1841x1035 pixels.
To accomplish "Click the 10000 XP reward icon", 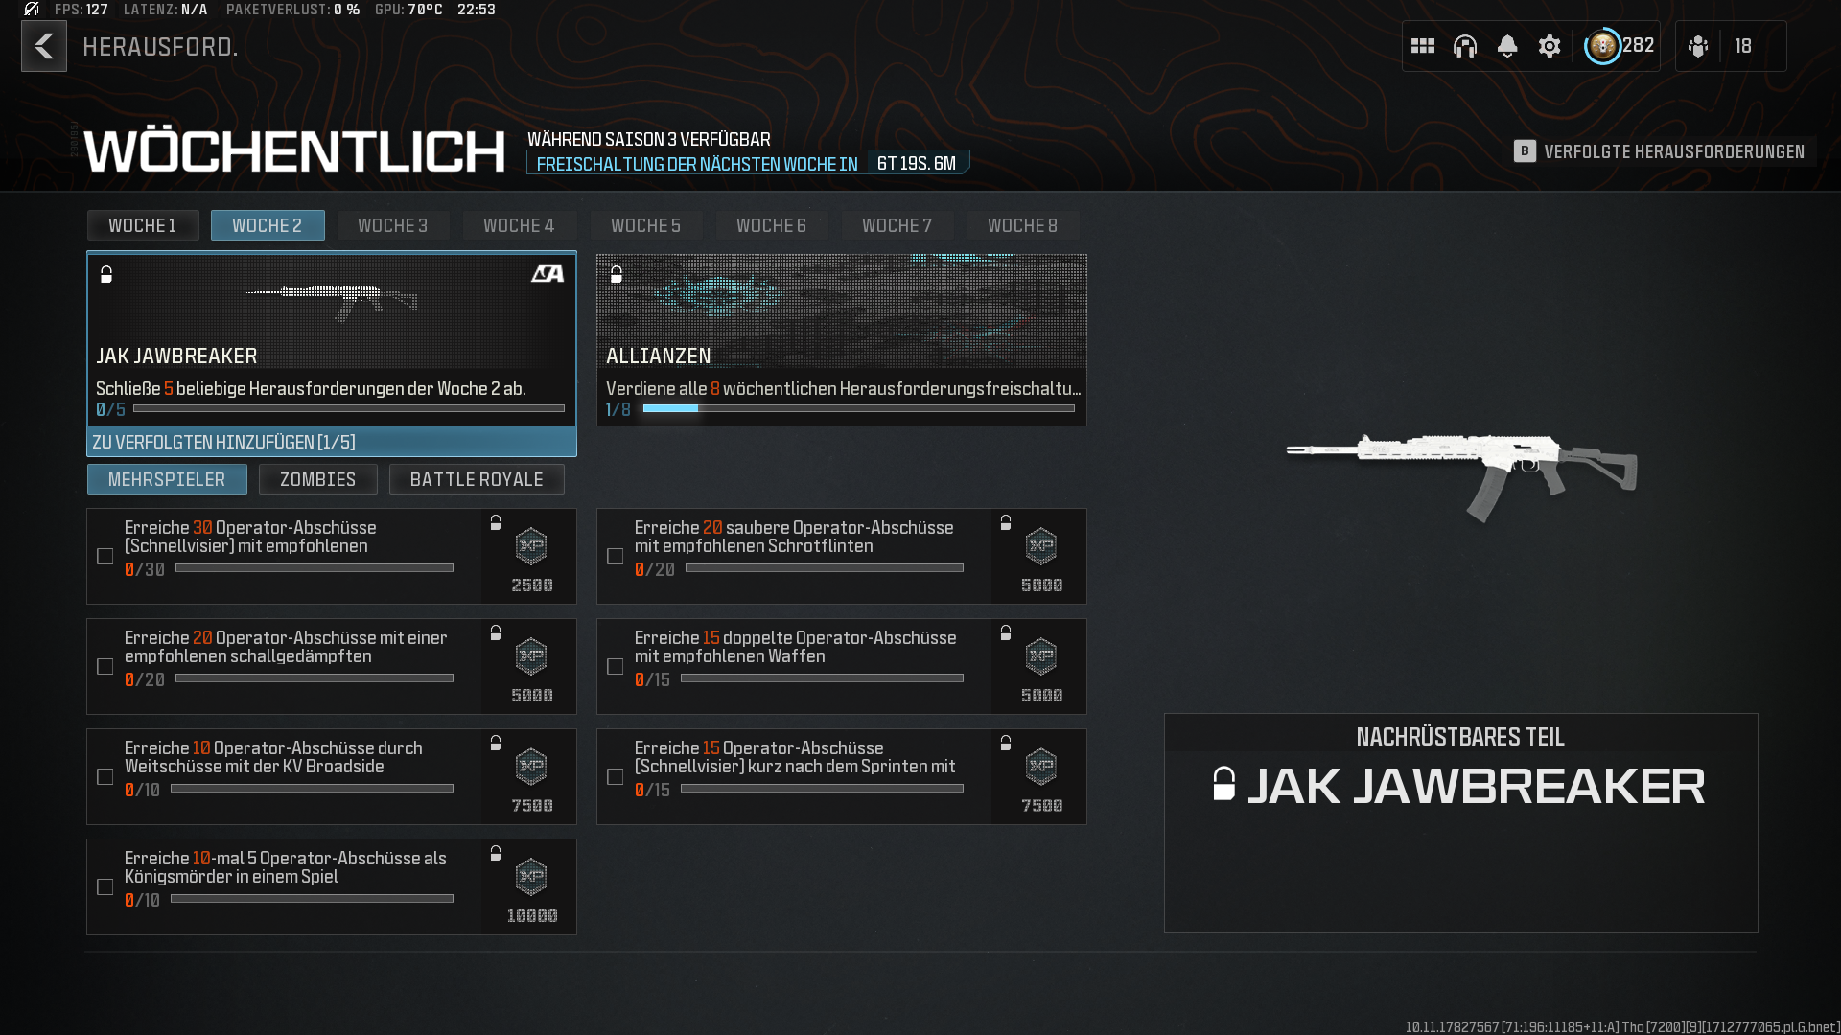I will (531, 877).
